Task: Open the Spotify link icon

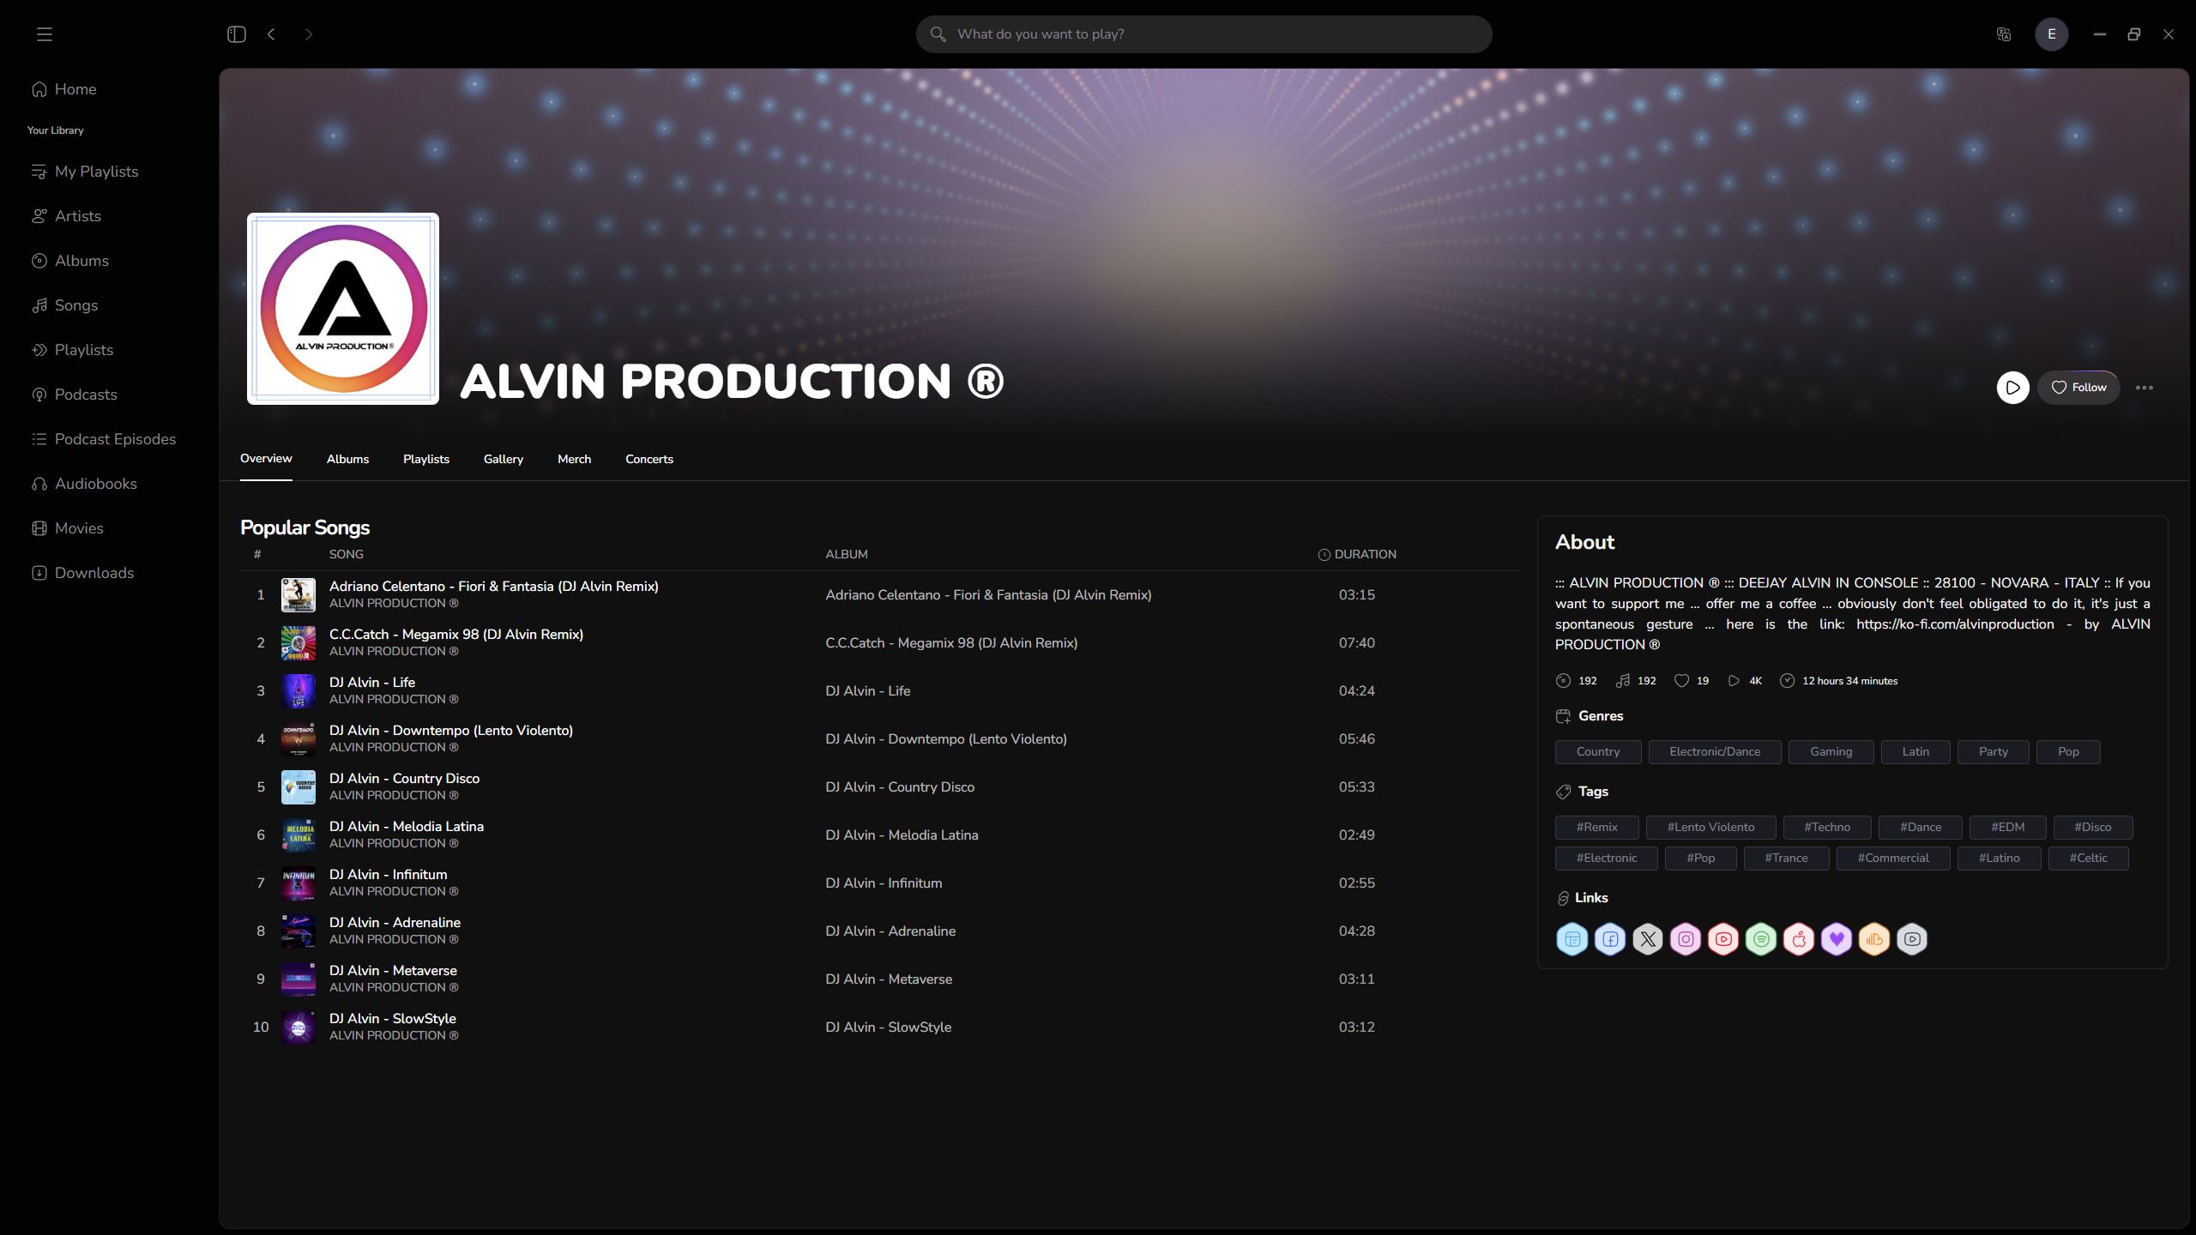Action: 1761,939
